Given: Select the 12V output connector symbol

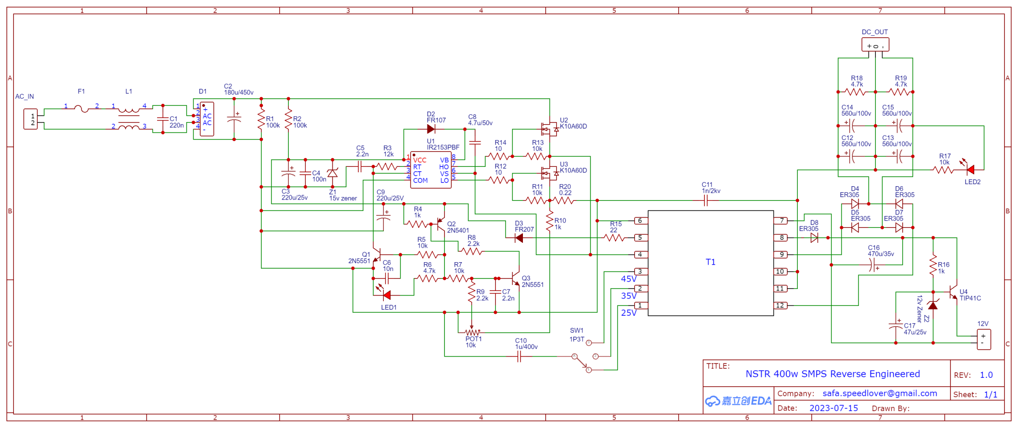Looking at the screenshot, I should (984, 340).
